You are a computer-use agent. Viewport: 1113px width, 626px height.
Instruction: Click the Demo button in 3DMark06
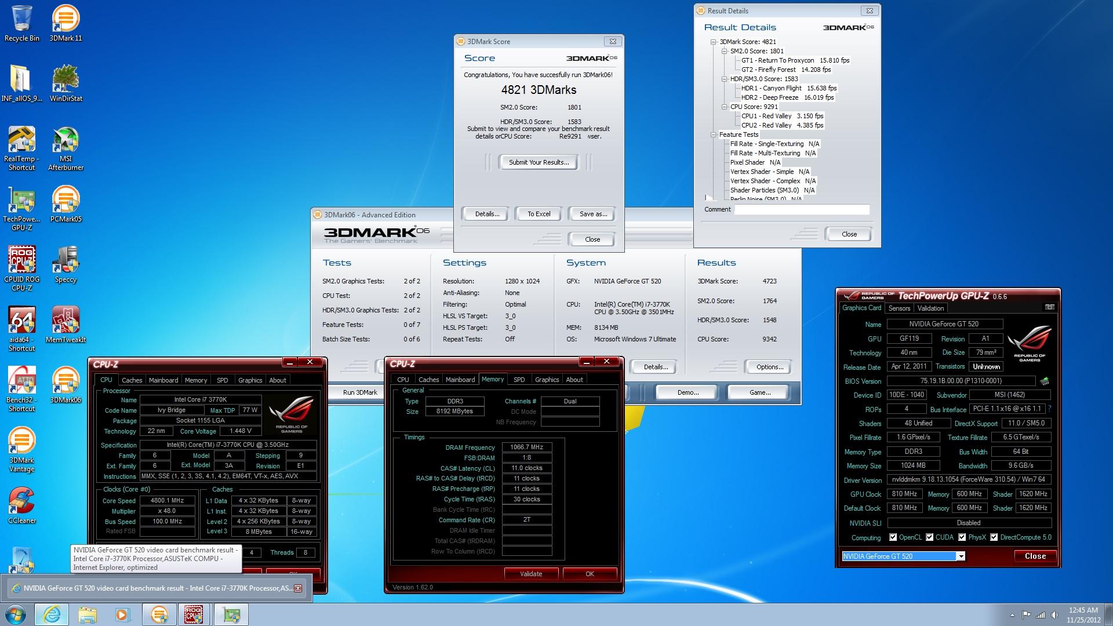click(688, 392)
